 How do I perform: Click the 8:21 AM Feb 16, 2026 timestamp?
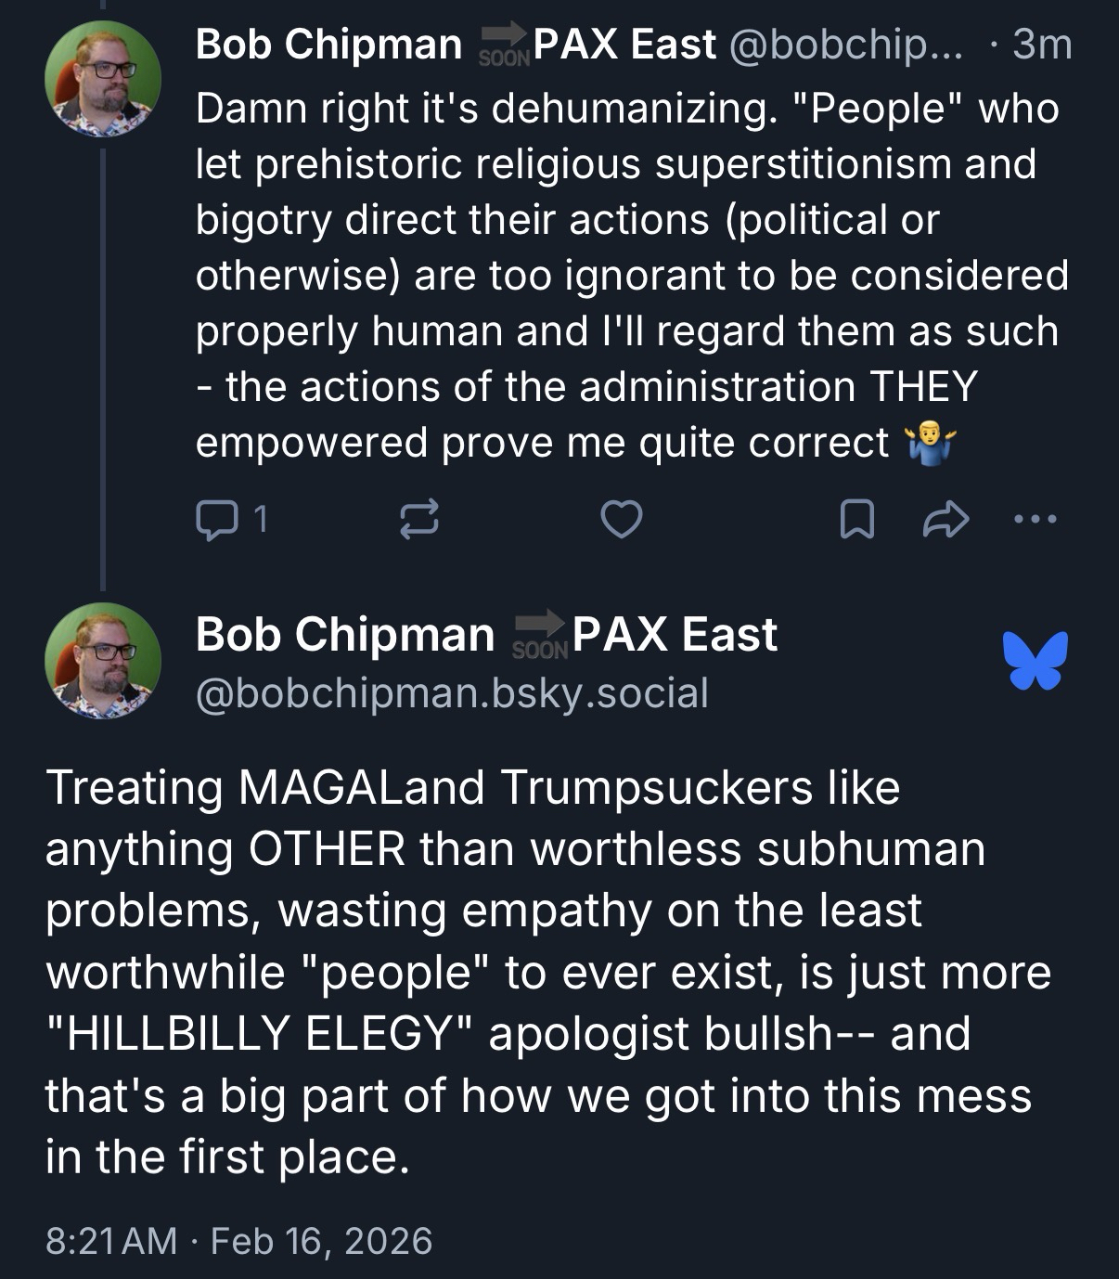pos(238,1240)
